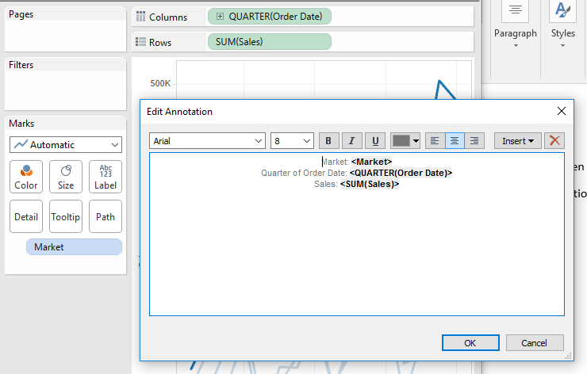Screen dimensions: 587x374
Task: Open the Automatic mark type dropdown
Action: click(x=66, y=145)
